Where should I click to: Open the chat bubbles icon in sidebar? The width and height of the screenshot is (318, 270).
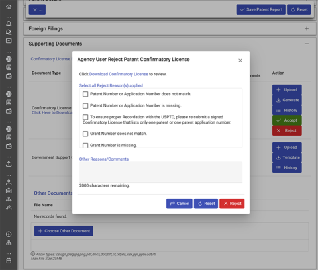(x=9, y=32)
